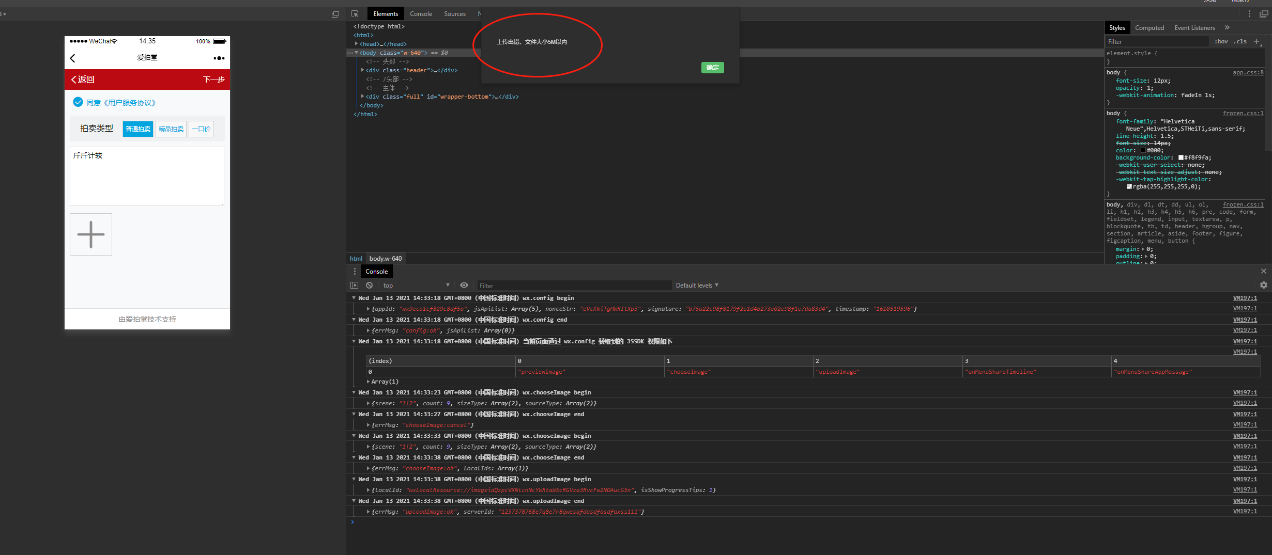1272x555 pixels.
Task: Click the 斤斤计较 description textarea
Action: point(147,176)
